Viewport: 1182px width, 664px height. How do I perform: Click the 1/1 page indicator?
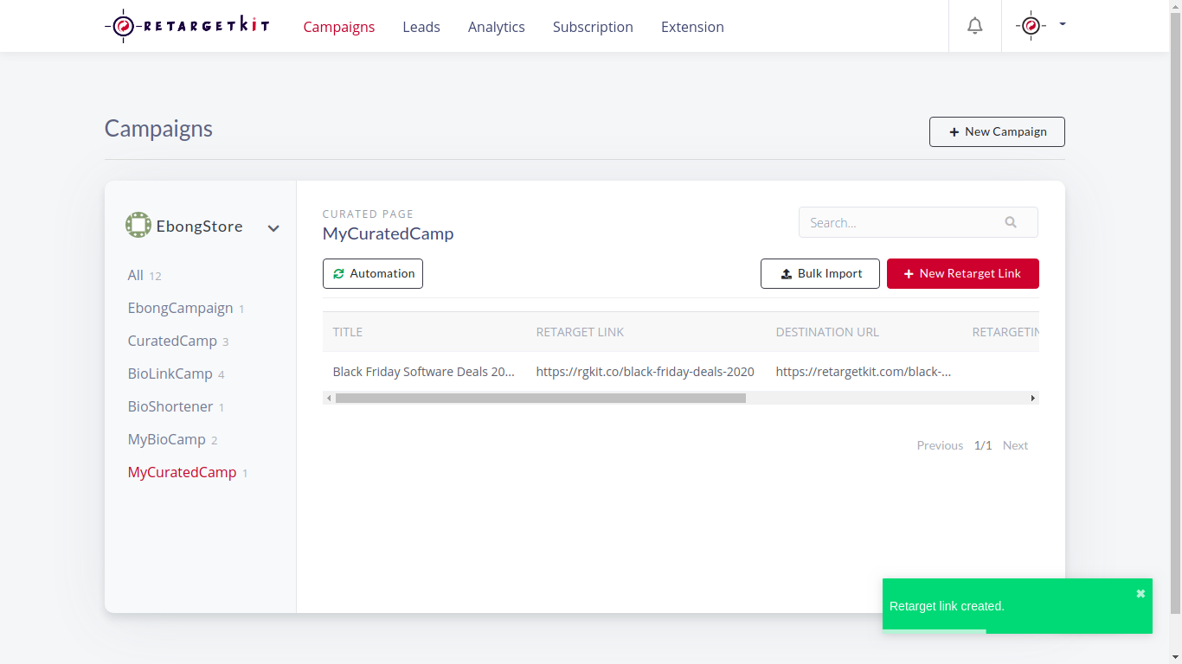983,445
